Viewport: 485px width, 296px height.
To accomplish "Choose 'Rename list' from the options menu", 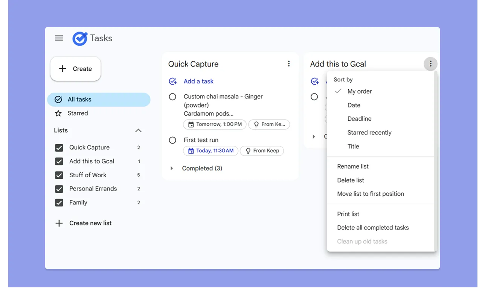I will click(x=352, y=166).
